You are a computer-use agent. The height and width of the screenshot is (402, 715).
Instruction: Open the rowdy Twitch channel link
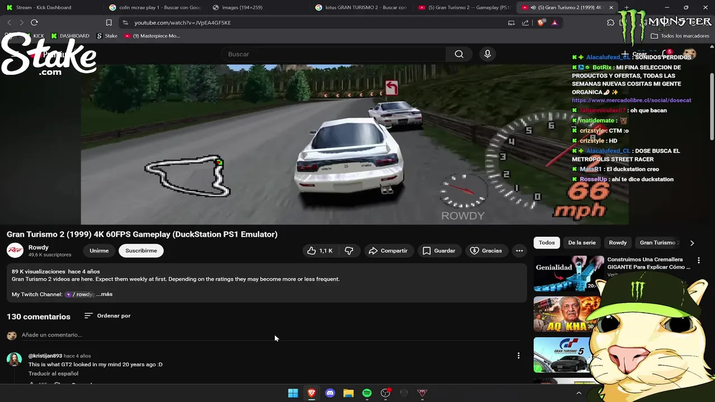[x=80, y=294]
